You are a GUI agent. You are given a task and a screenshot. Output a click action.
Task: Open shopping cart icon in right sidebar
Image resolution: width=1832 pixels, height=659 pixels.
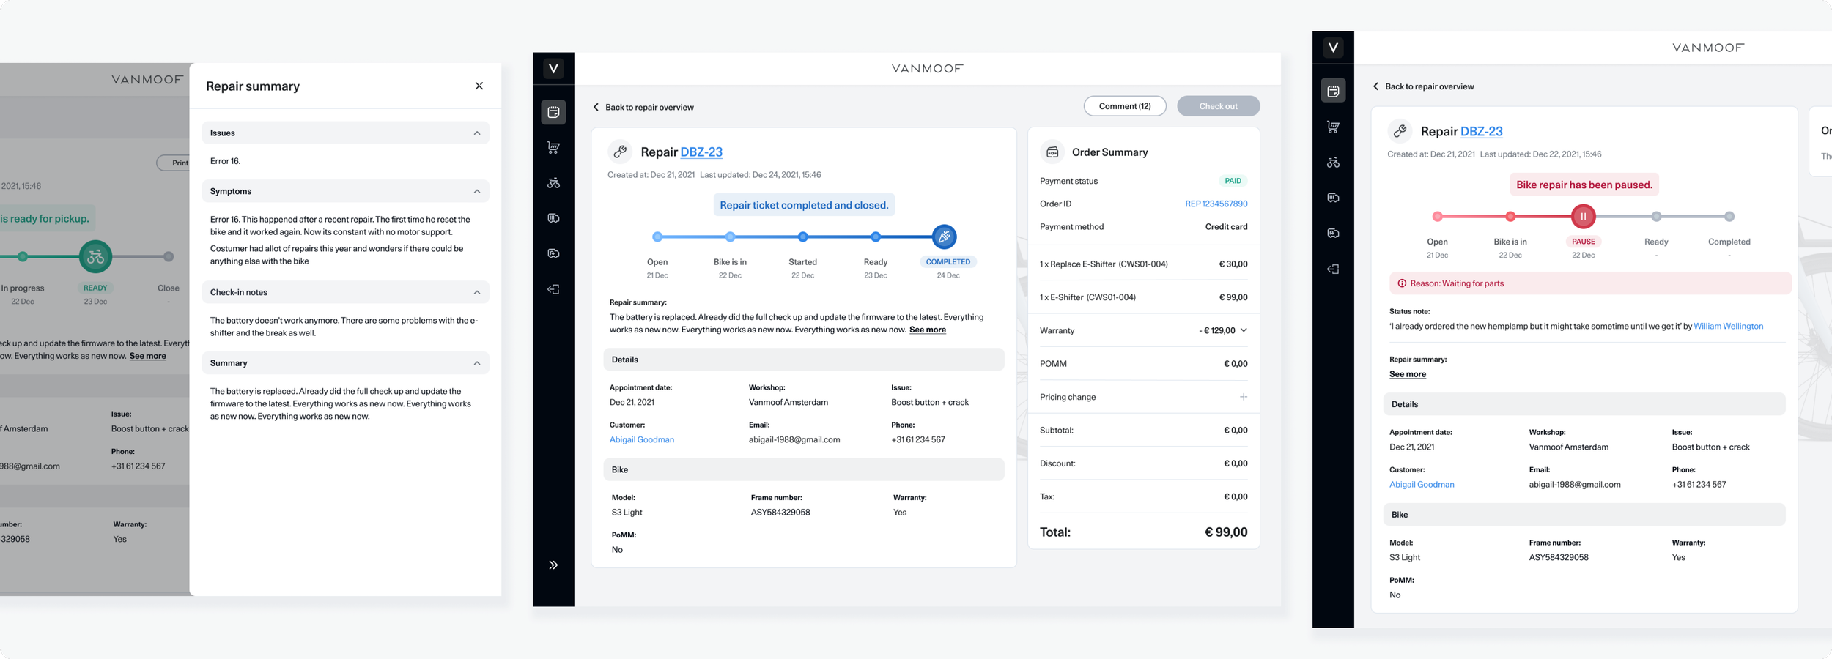click(x=1333, y=127)
